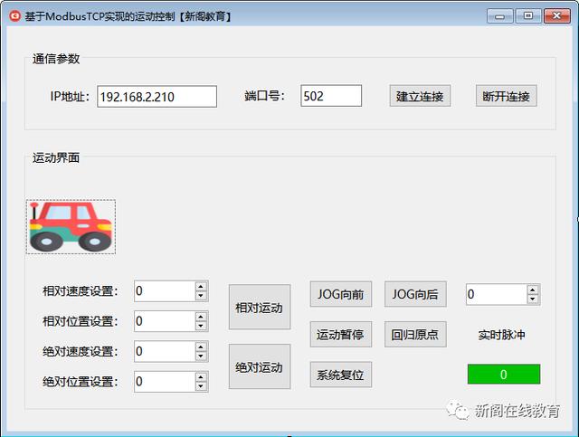Image resolution: width=579 pixels, height=437 pixels.
Task: Click the IP地址 input field
Action: [157, 96]
